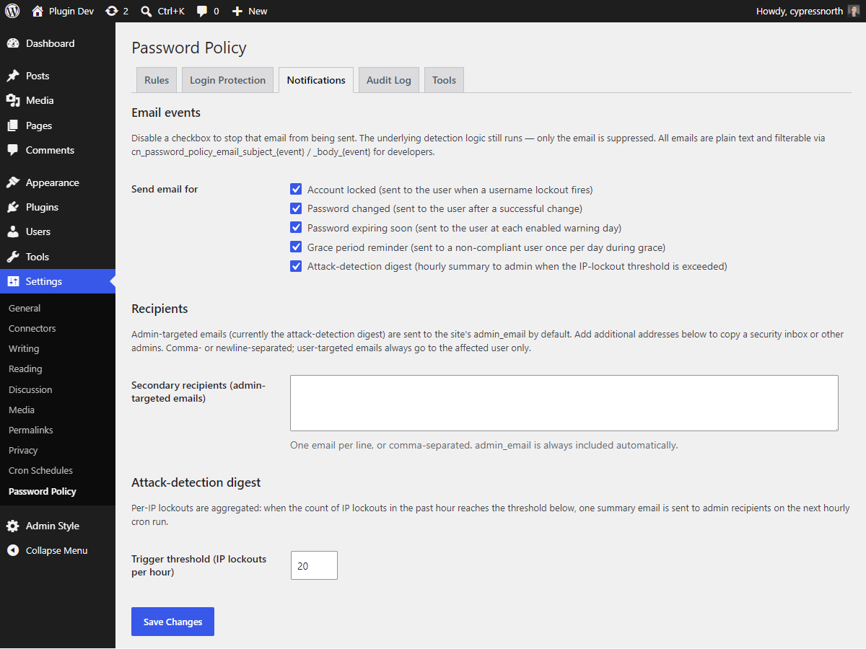Open the Password Policy submenu item
Screen dimensions: 866x649
[x=43, y=491]
